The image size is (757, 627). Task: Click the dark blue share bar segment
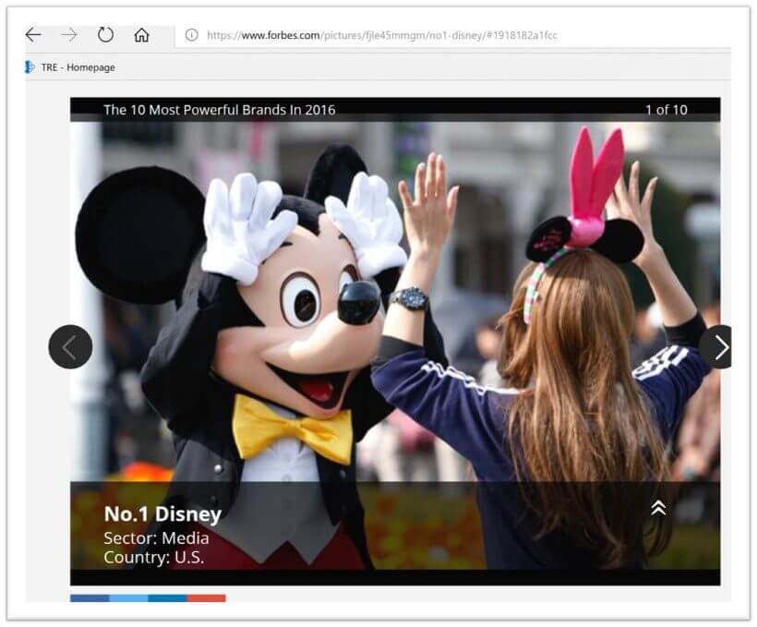[90, 598]
